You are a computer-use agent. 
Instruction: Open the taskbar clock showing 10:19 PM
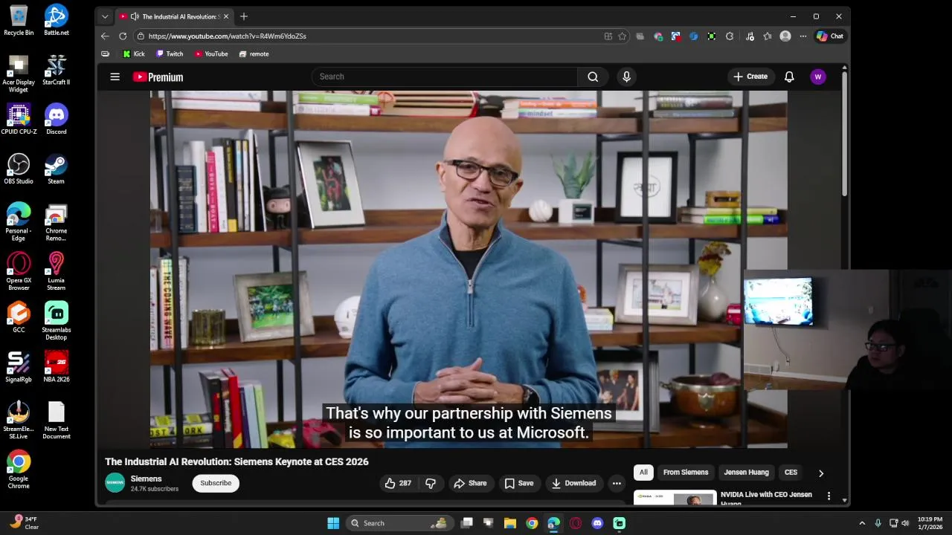930,523
